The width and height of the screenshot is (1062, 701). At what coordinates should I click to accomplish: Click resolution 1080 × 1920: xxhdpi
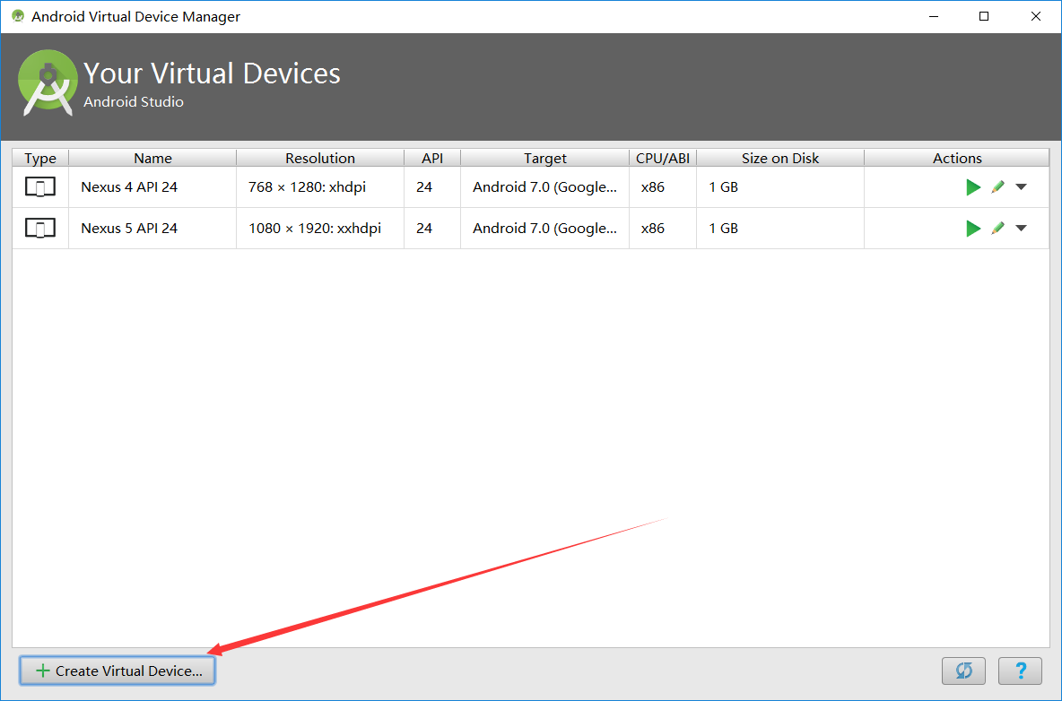pos(320,228)
